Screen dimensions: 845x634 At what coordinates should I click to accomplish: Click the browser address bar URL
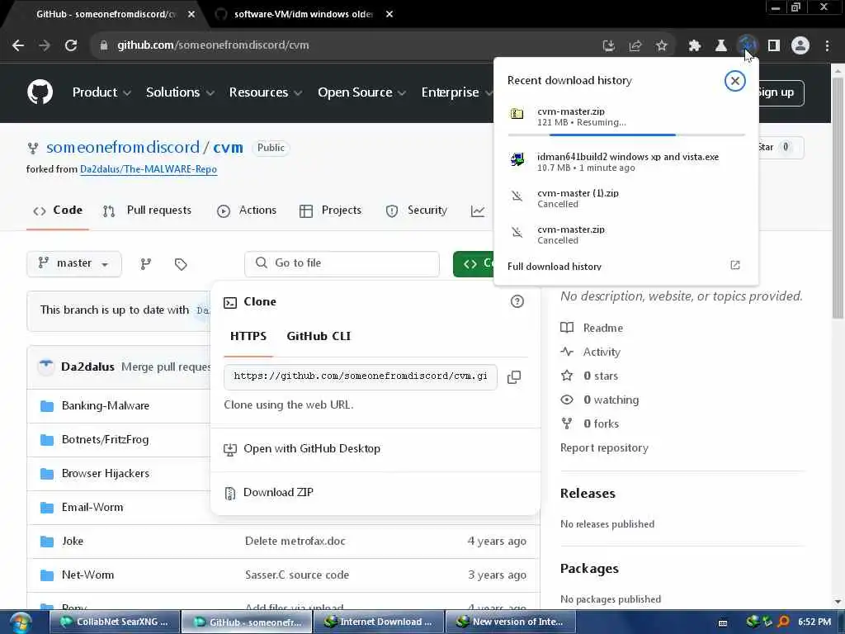(213, 45)
